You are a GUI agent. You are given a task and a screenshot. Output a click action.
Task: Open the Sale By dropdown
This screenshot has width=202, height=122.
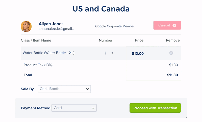click(64, 89)
